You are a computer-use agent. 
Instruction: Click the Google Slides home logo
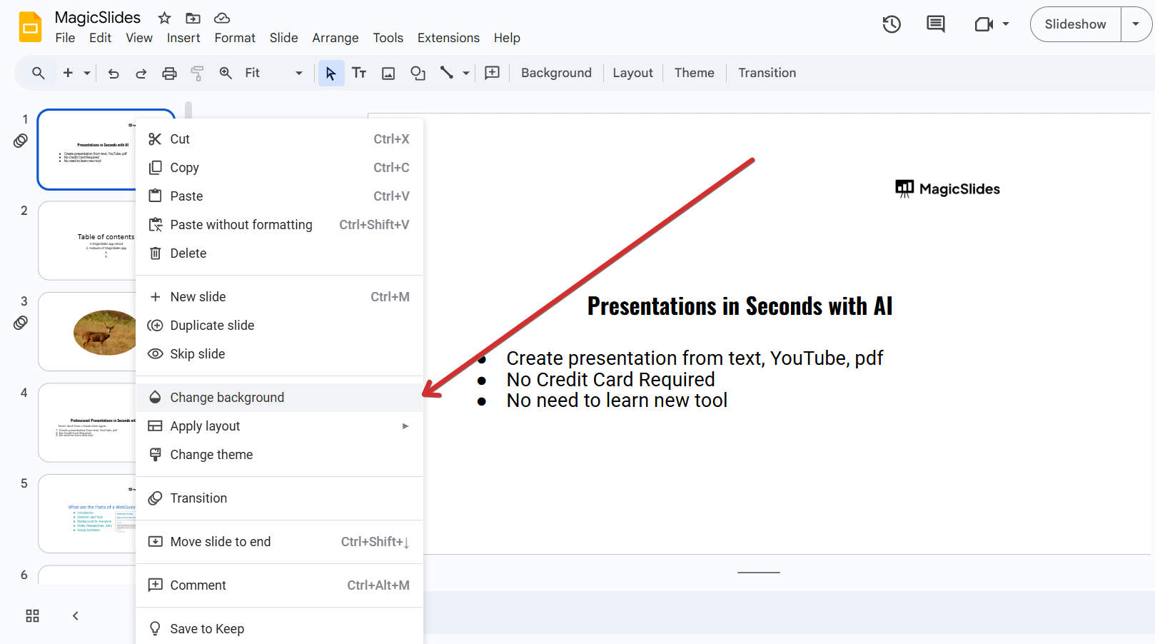click(30, 27)
